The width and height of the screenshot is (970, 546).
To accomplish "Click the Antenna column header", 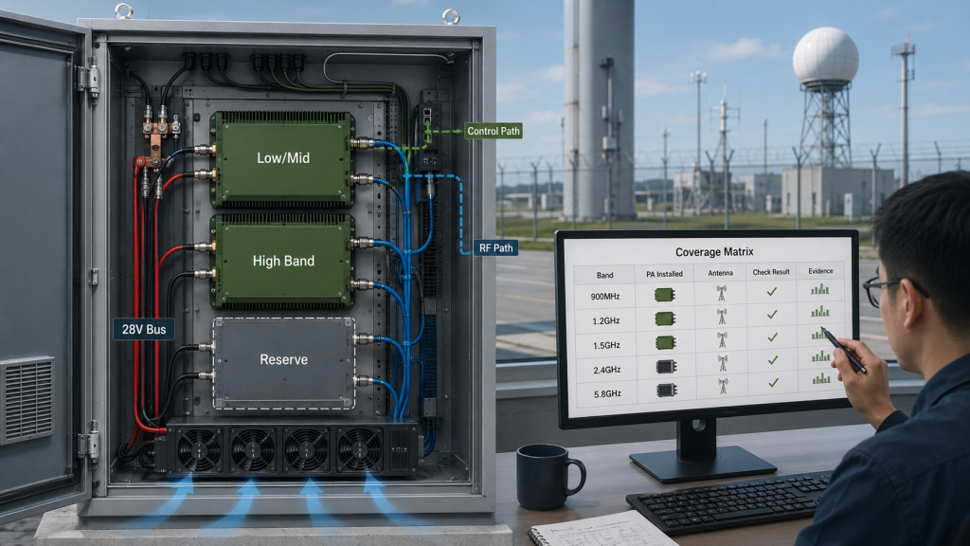I will (x=721, y=273).
